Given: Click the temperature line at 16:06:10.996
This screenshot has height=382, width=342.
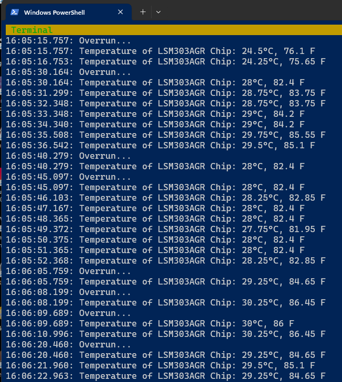Looking at the screenshot, I should click(166, 334).
